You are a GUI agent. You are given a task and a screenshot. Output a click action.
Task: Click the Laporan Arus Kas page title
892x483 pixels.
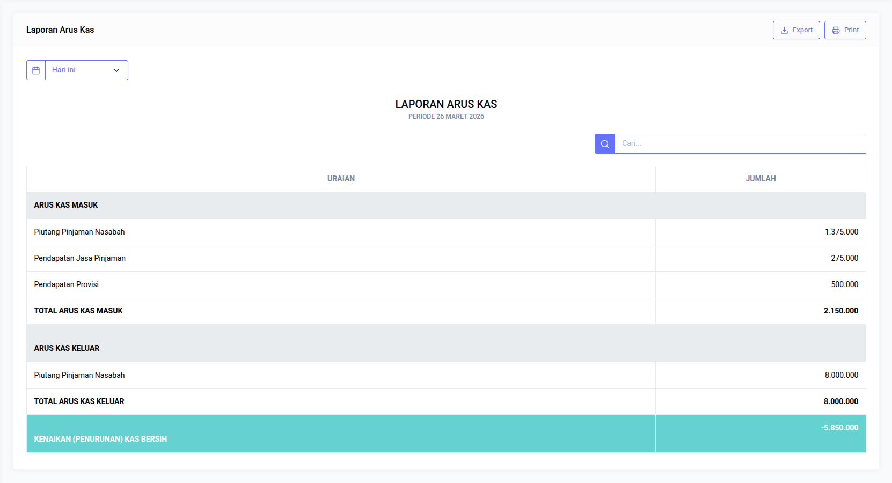click(x=60, y=30)
